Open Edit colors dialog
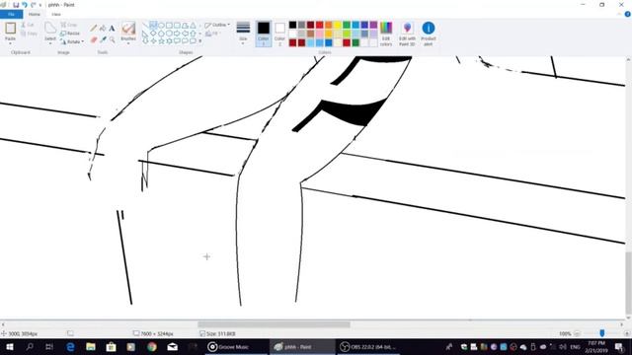 coord(386,34)
